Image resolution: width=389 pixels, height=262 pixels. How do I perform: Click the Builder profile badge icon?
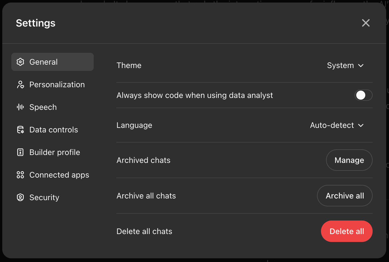click(x=20, y=152)
